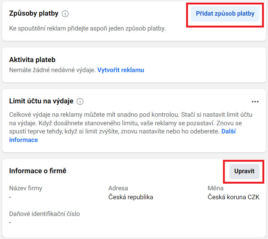Select the Česká koruna CZK currency value
The image size is (268, 239).
coord(233,197)
